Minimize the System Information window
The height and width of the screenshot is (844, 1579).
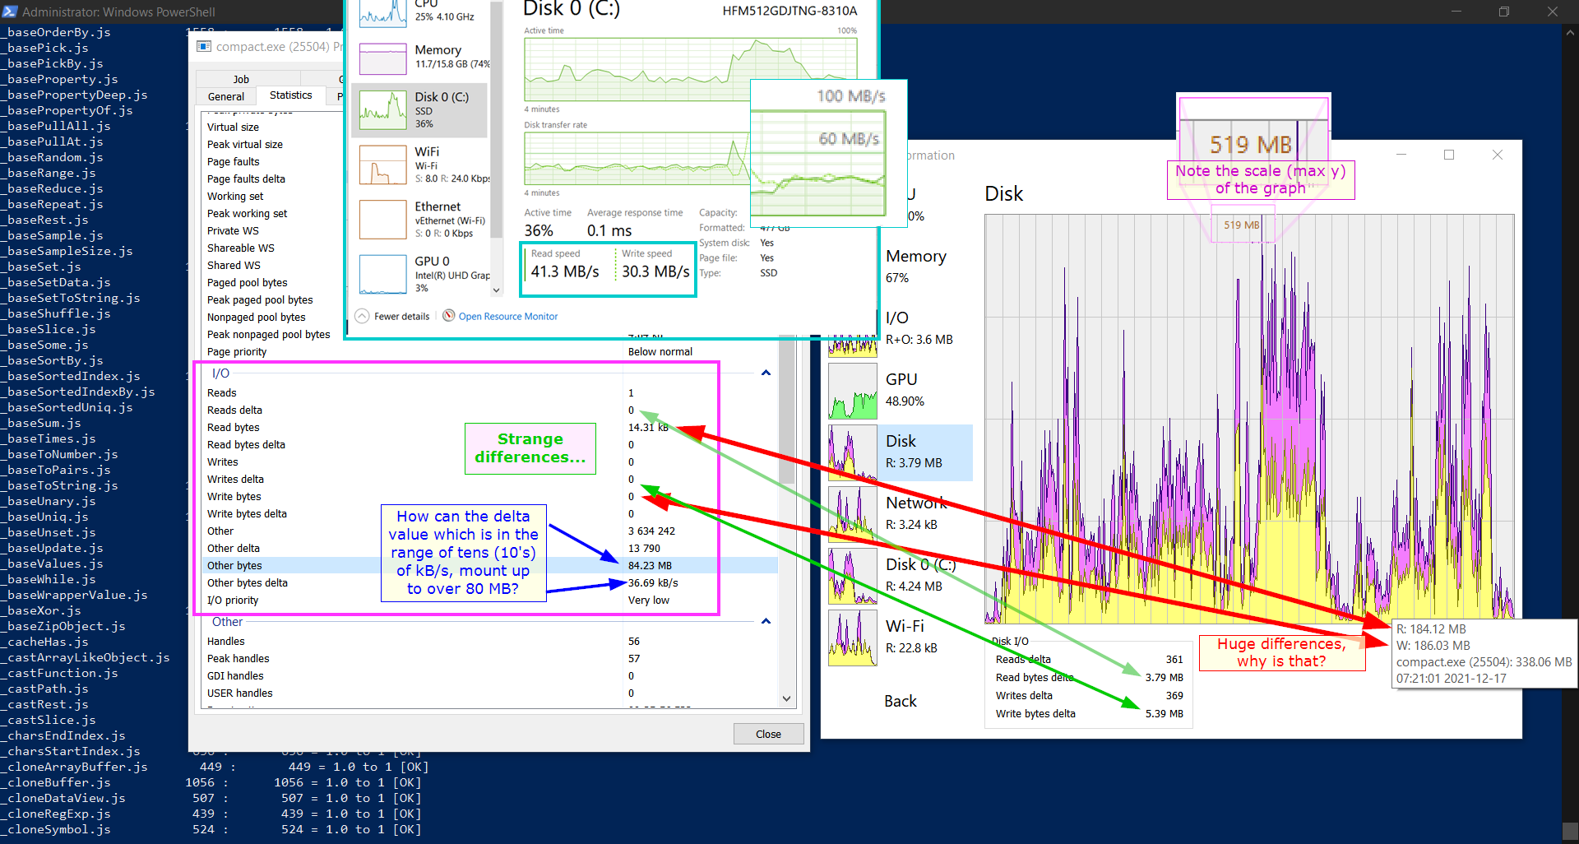(x=1401, y=155)
